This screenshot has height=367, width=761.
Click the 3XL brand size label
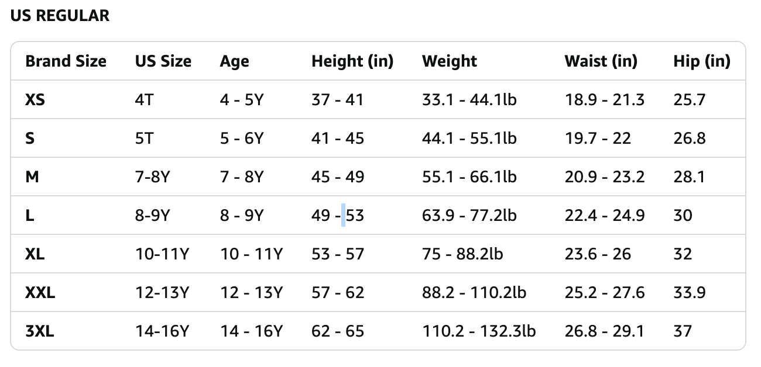pyautogui.click(x=40, y=331)
